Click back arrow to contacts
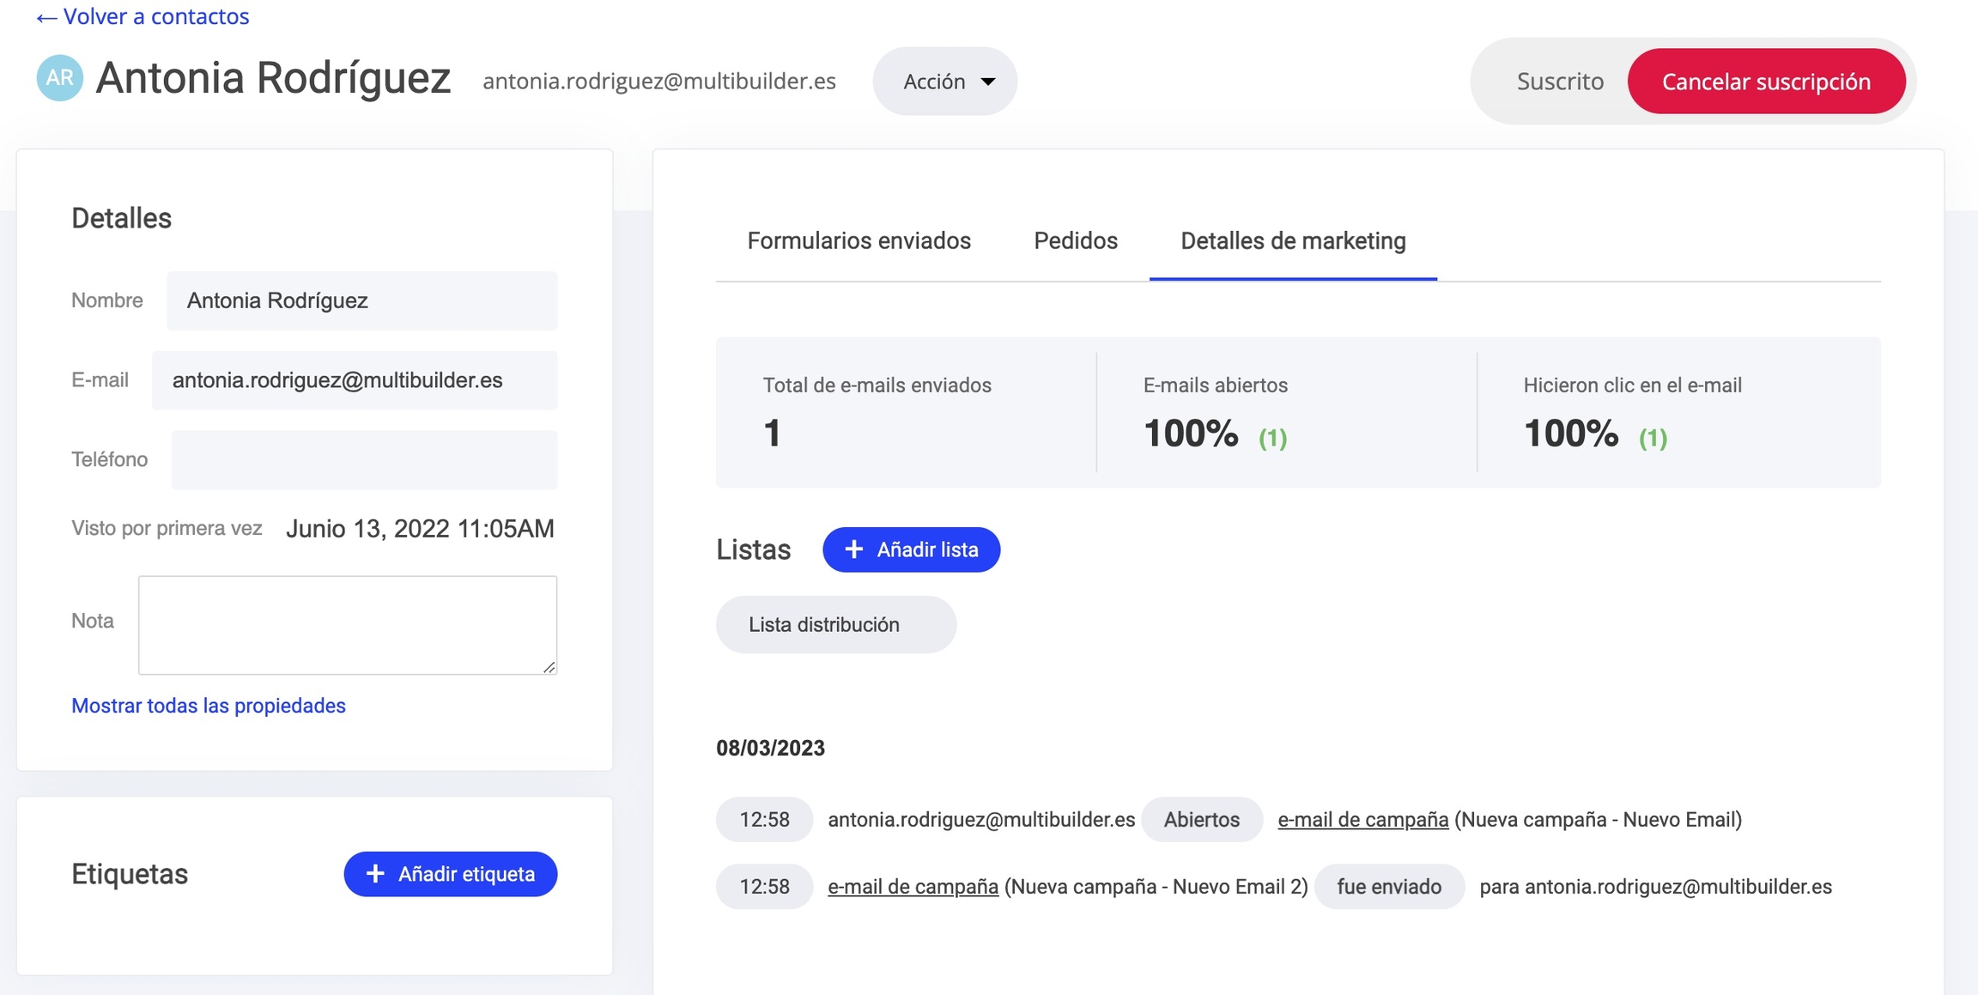Image resolution: width=1978 pixels, height=995 pixels. tap(46, 17)
